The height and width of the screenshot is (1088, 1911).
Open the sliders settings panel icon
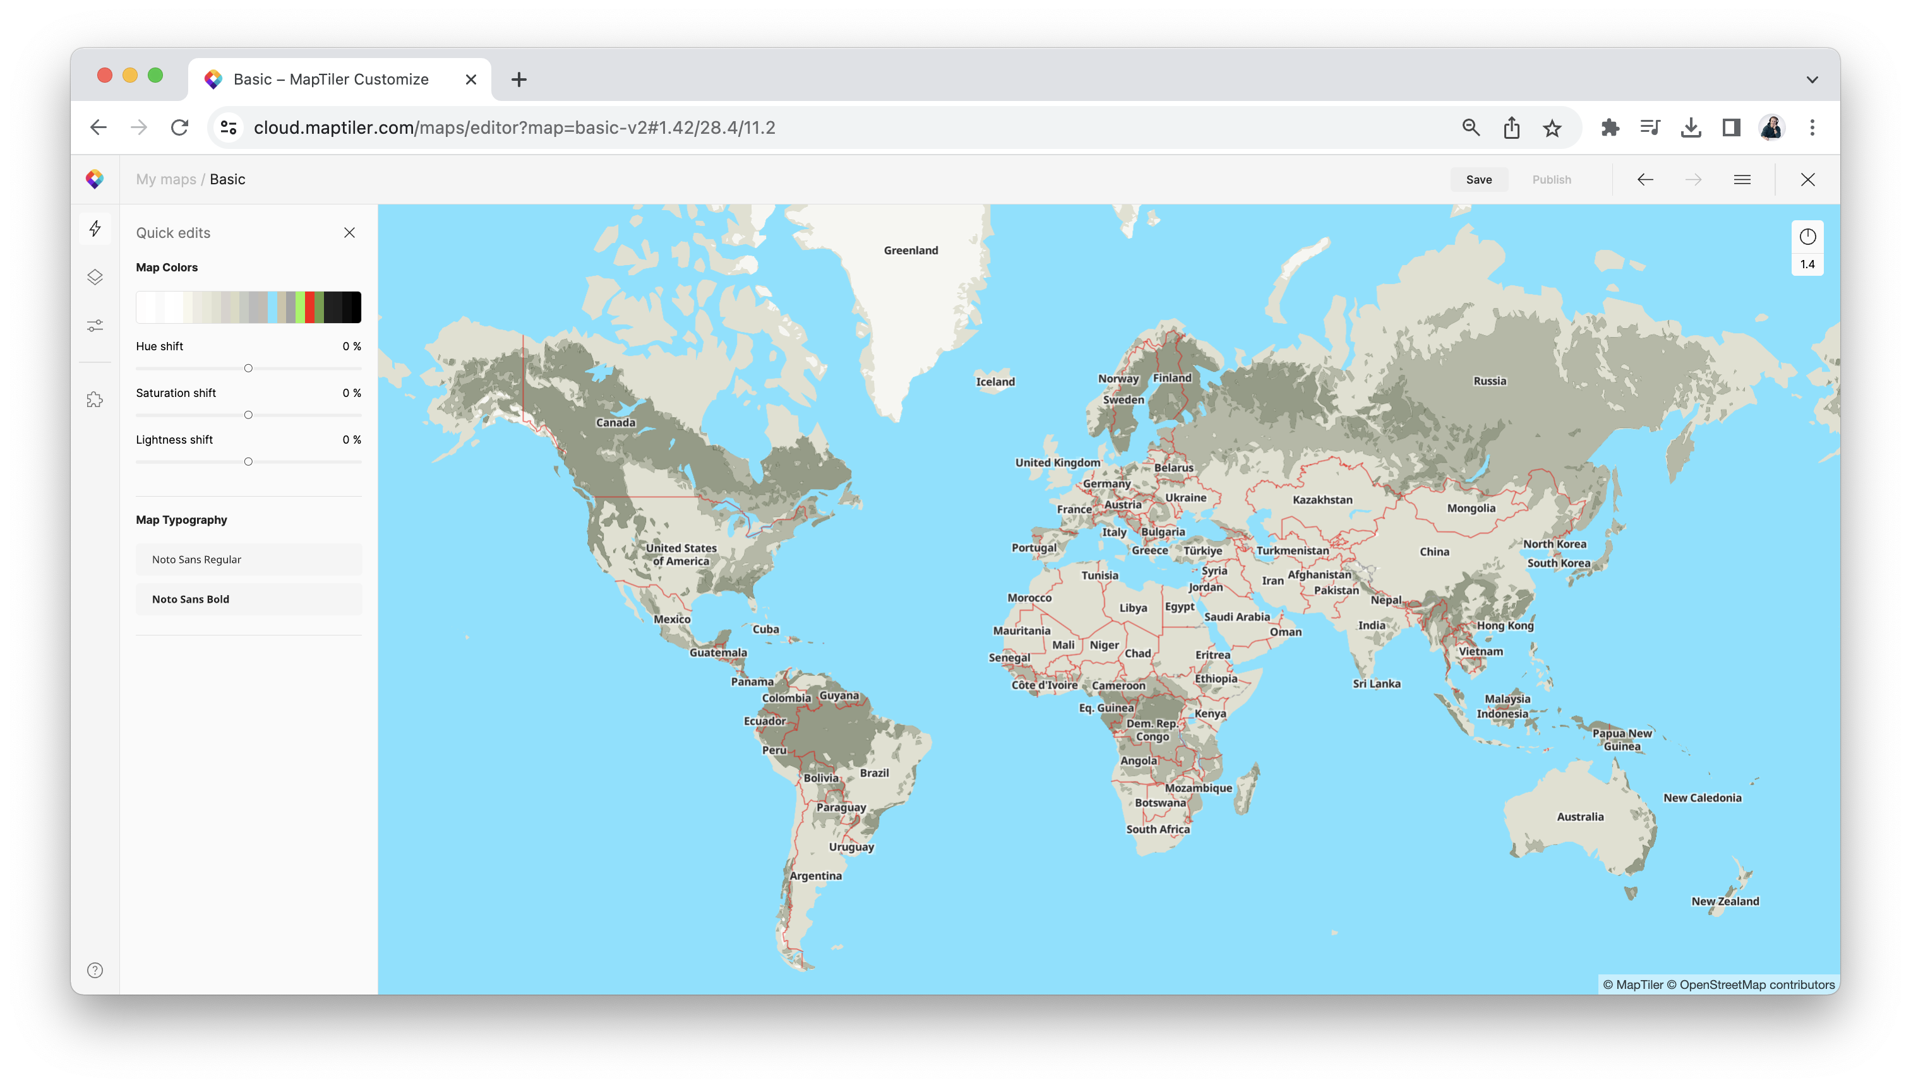(95, 326)
